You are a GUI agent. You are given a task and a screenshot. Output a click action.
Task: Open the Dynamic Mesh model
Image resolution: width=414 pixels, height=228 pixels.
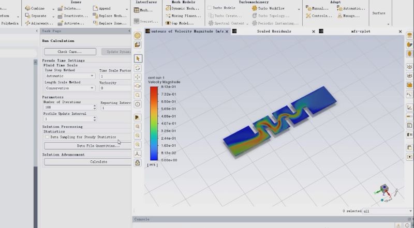[x=183, y=8]
